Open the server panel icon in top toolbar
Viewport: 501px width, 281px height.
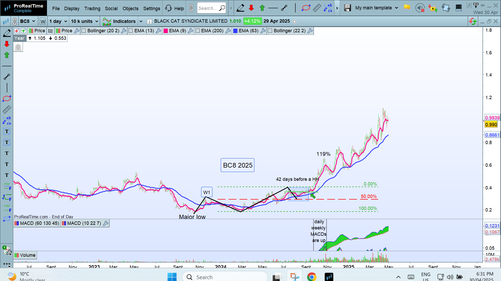459,8
